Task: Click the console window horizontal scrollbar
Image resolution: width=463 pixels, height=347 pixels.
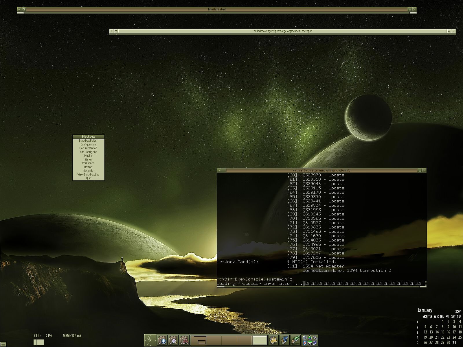Action: coord(321,287)
